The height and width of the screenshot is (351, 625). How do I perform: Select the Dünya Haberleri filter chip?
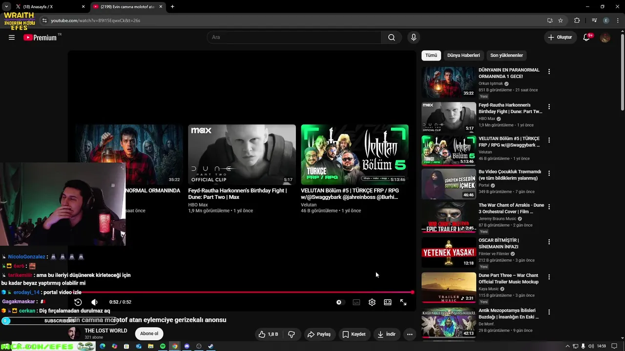click(463, 55)
